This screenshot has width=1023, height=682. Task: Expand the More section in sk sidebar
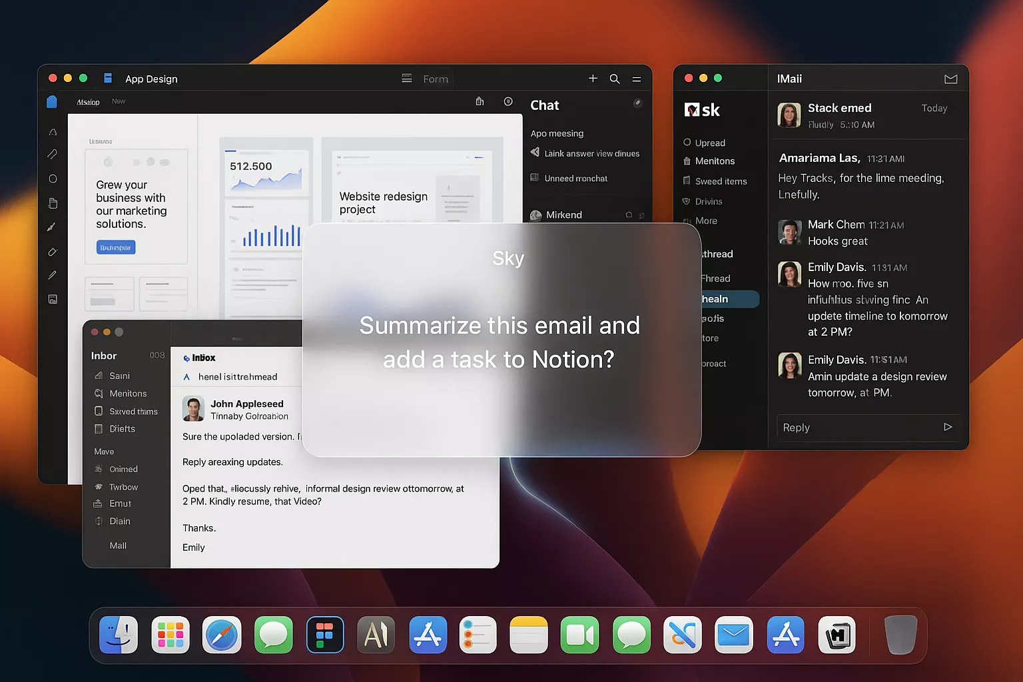point(706,221)
